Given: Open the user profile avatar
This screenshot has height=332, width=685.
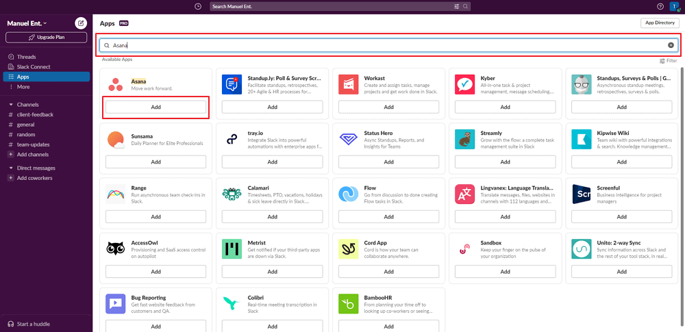Looking at the screenshot, I should click(x=675, y=7).
